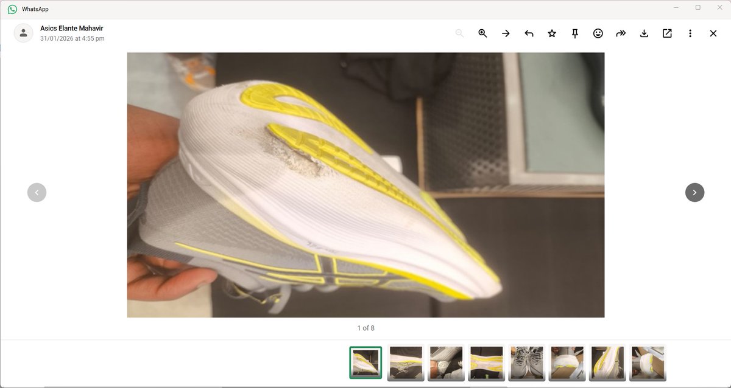Go to message arrow icon
Viewport: 731px width, 388px height.
coord(506,33)
